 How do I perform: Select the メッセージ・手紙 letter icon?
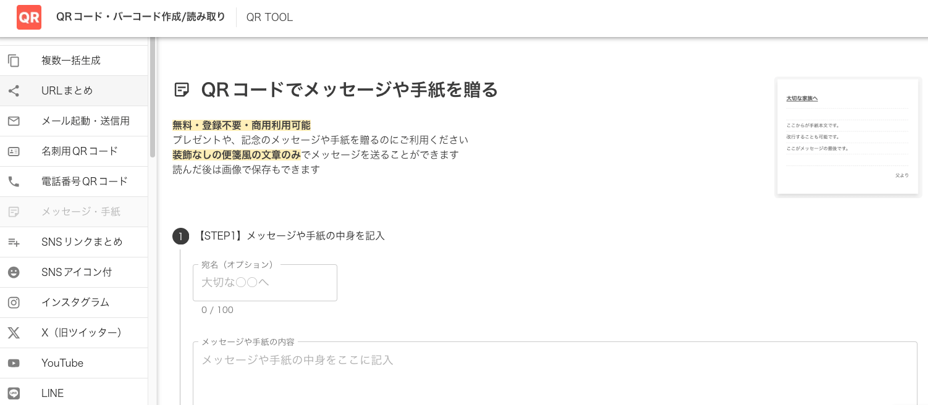coord(14,212)
